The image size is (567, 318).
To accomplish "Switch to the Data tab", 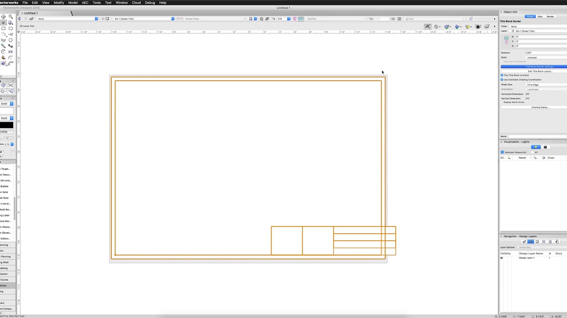I will tap(540, 16).
